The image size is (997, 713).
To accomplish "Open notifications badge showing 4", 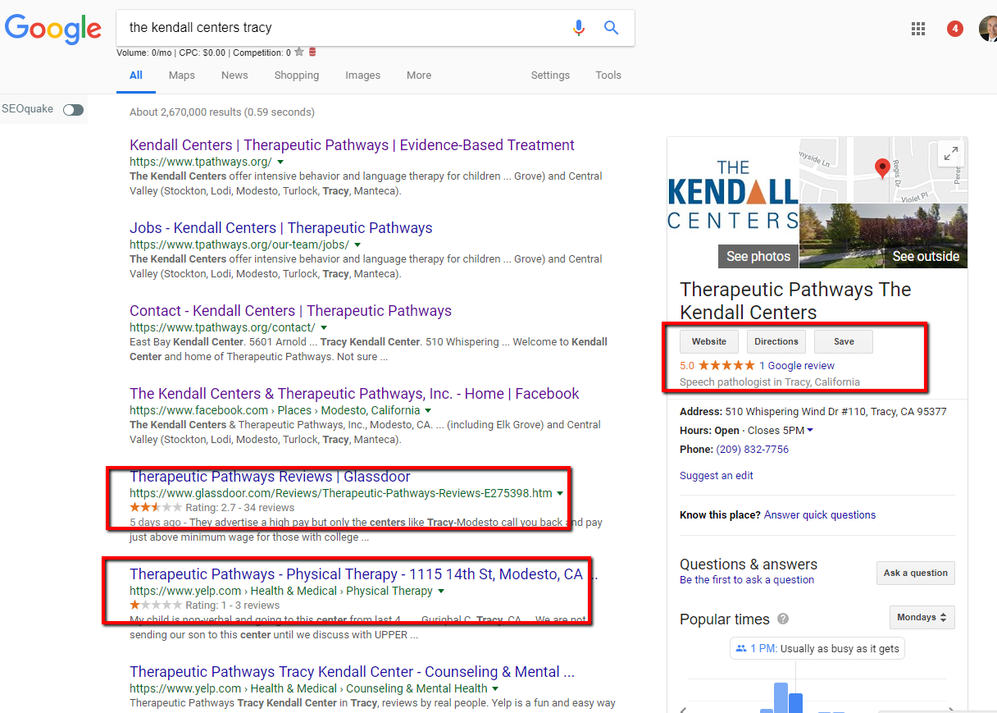I will point(954,29).
